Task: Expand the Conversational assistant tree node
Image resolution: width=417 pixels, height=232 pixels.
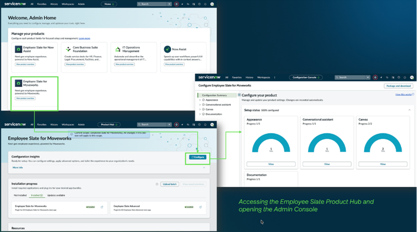Action: pos(200,105)
